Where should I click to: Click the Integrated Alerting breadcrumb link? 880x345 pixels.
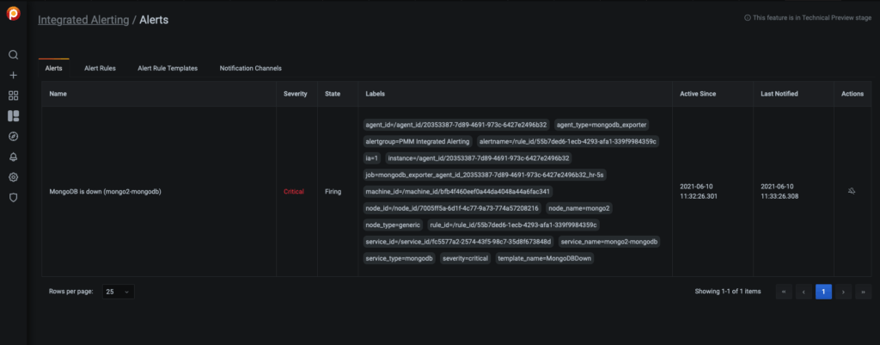pyautogui.click(x=83, y=20)
